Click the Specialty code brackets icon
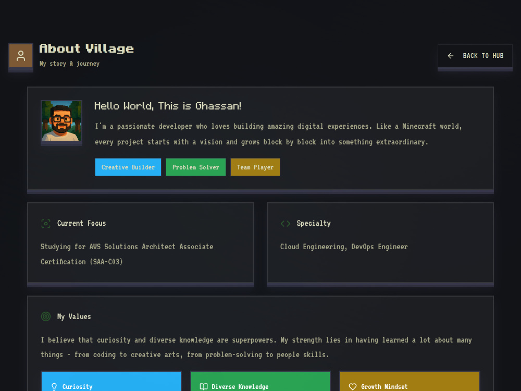 coord(286,224)
